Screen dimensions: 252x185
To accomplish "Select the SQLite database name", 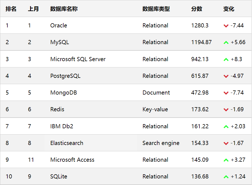I will tap(59, 177).
